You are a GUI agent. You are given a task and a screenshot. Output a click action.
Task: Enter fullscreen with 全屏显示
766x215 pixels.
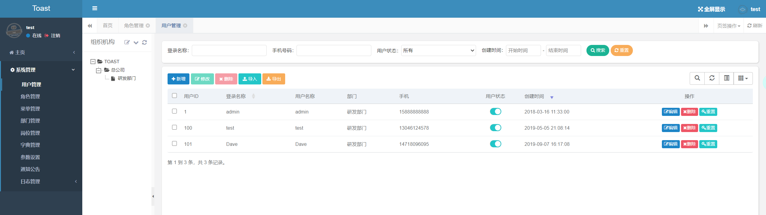point(711,9)
